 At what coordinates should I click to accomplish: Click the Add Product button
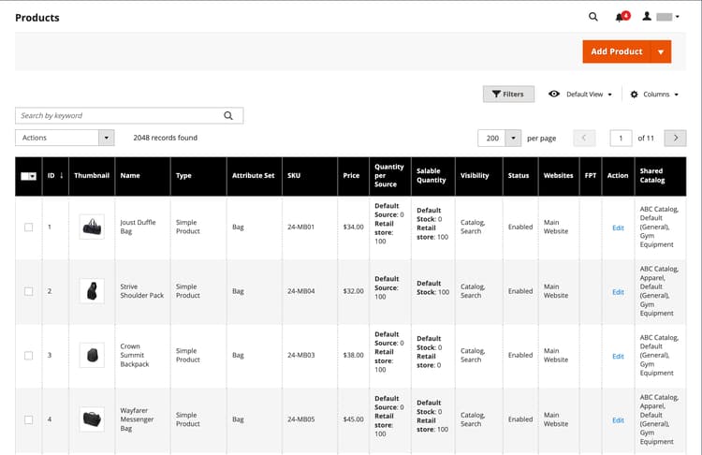tap(617, 51)
